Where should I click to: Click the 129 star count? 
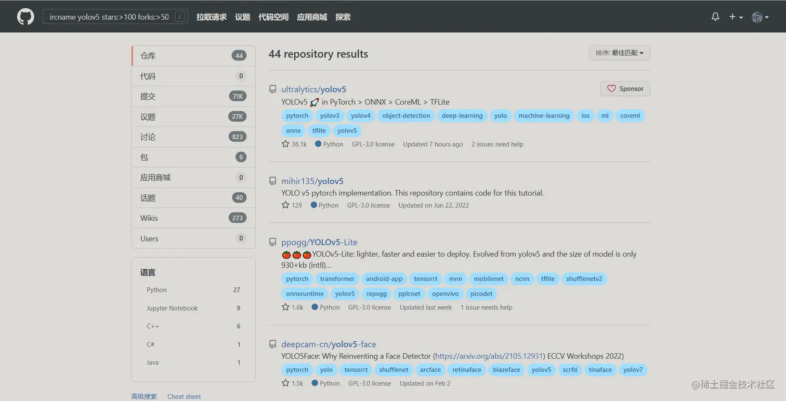point(292,205)
